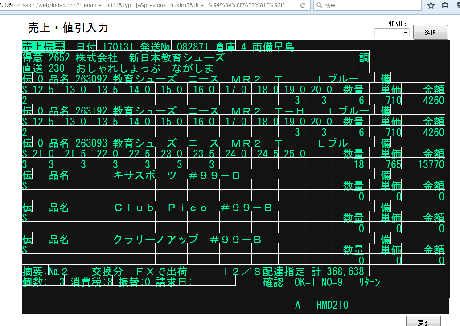Open the MENU dropdown

coord(392,33)
